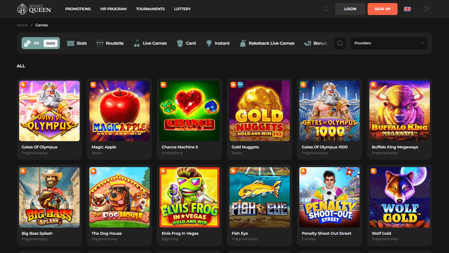Switch to the Instant tab
Viewport: 449px width, 253px height.
coord(218,43)
